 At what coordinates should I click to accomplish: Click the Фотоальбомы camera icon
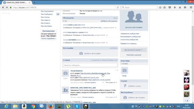pyautogui.click(x=125, y=97)
